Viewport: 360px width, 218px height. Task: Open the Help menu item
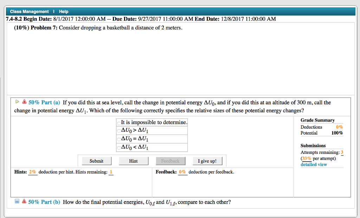64,12
